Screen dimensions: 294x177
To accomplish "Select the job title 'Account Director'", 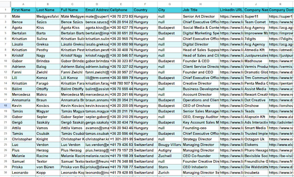I will coord(200,95).
